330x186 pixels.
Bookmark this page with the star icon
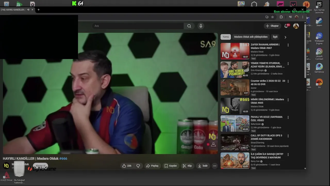273,17
